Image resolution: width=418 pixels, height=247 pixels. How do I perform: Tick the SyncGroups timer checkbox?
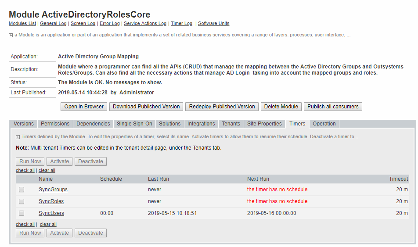pos(22,190)
